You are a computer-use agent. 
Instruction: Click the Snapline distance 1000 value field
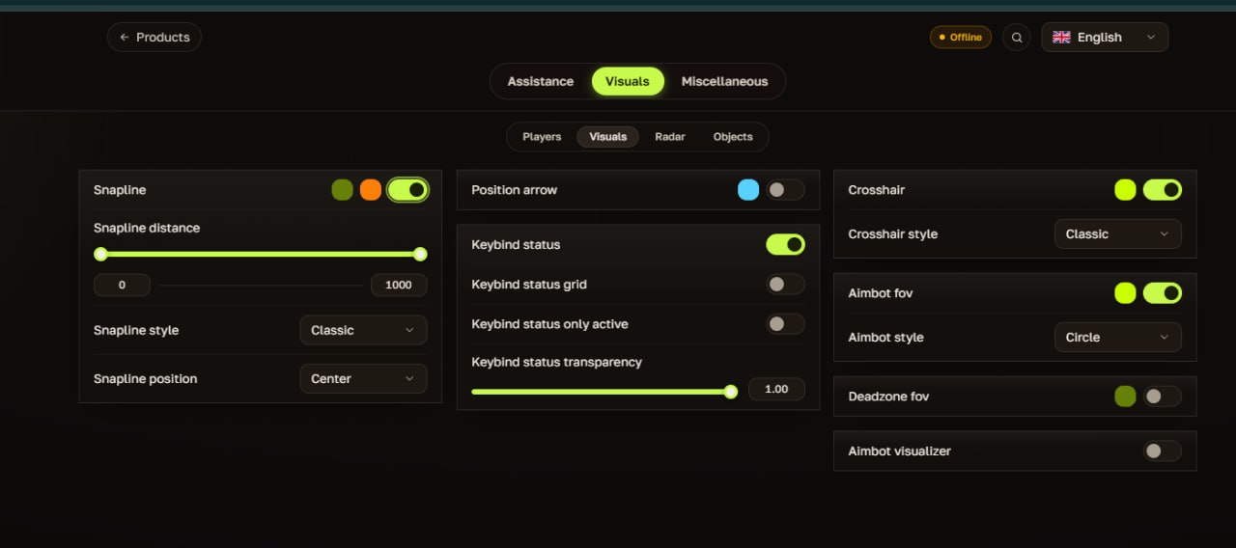(399, 285)
